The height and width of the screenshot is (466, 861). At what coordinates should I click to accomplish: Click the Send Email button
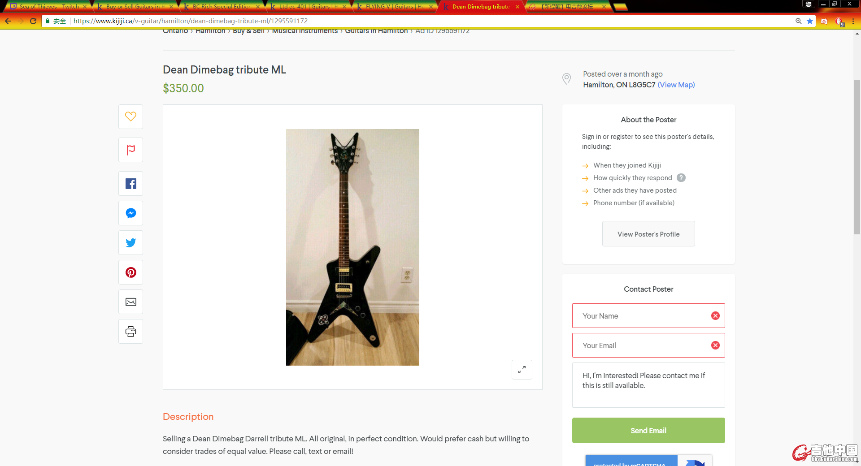pyautogui.click(x=648, y=431)
